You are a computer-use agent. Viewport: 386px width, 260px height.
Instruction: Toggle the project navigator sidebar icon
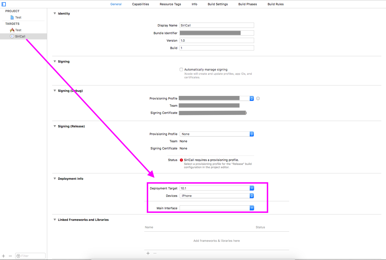click(4, 4)
